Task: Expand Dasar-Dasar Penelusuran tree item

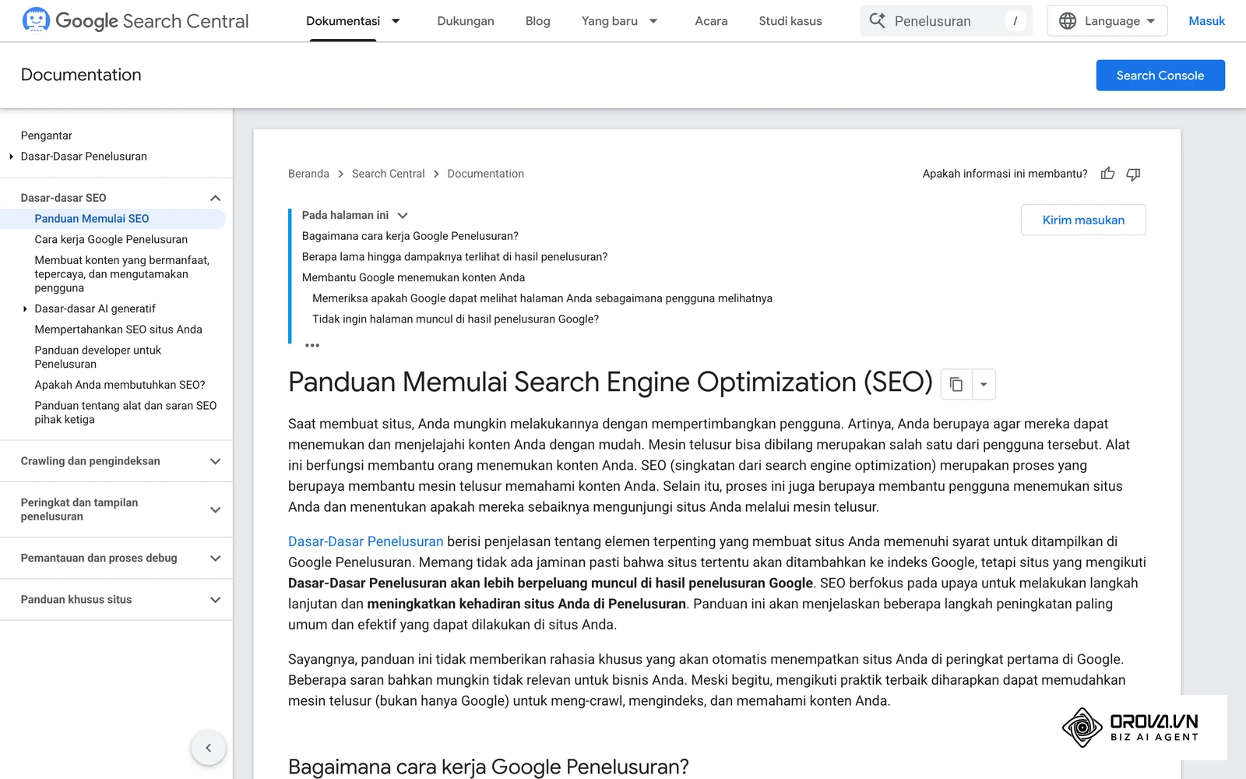Action: [11, 157]
